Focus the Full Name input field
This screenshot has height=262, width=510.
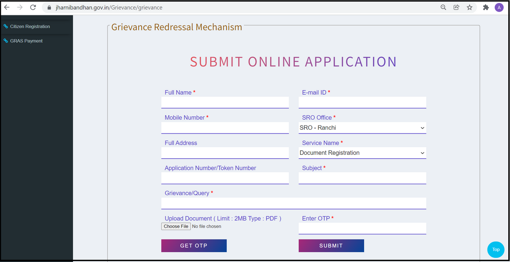pos(225,103)
